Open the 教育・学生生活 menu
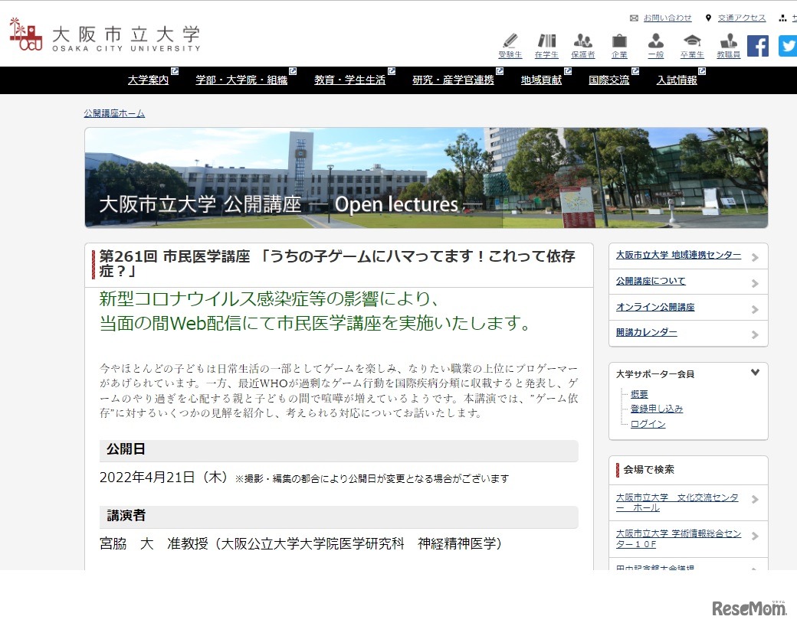This screenshot has width=797, height=626. tap(350, 80)
